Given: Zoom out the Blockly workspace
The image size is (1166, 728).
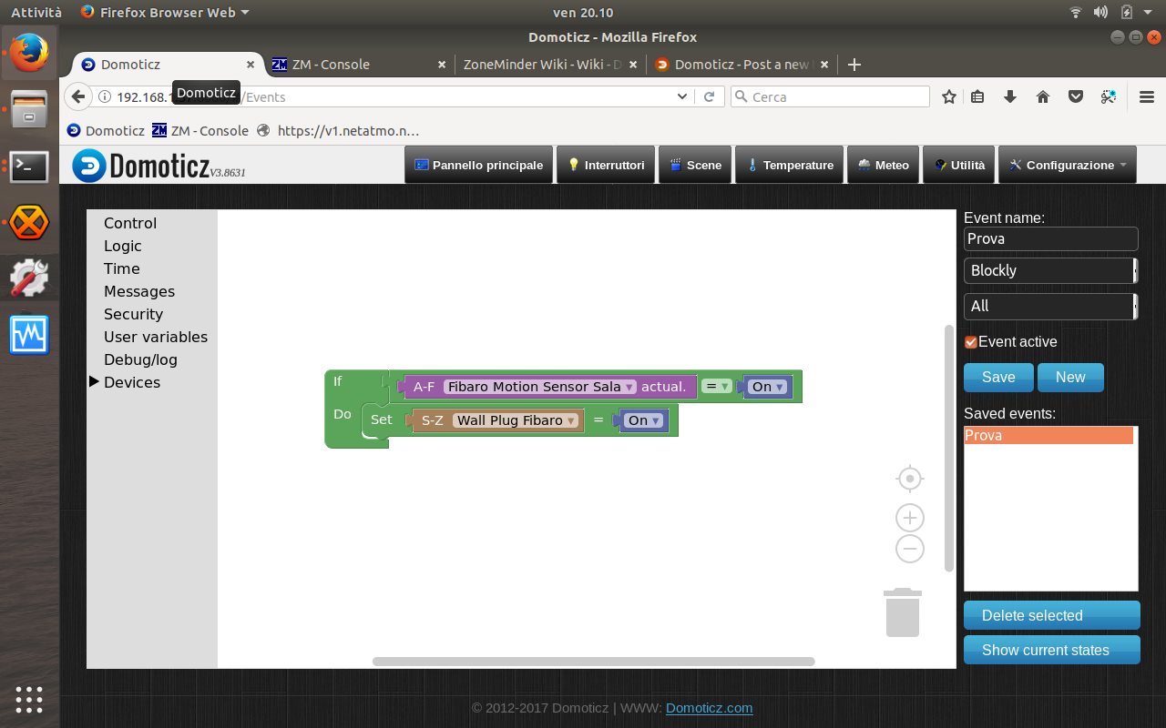Looking at the screenshot, I should coord(909,549).
